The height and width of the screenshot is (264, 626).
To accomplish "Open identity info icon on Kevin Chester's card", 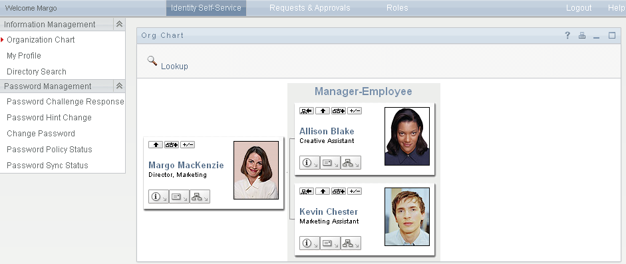I will (x=309, y=243).
